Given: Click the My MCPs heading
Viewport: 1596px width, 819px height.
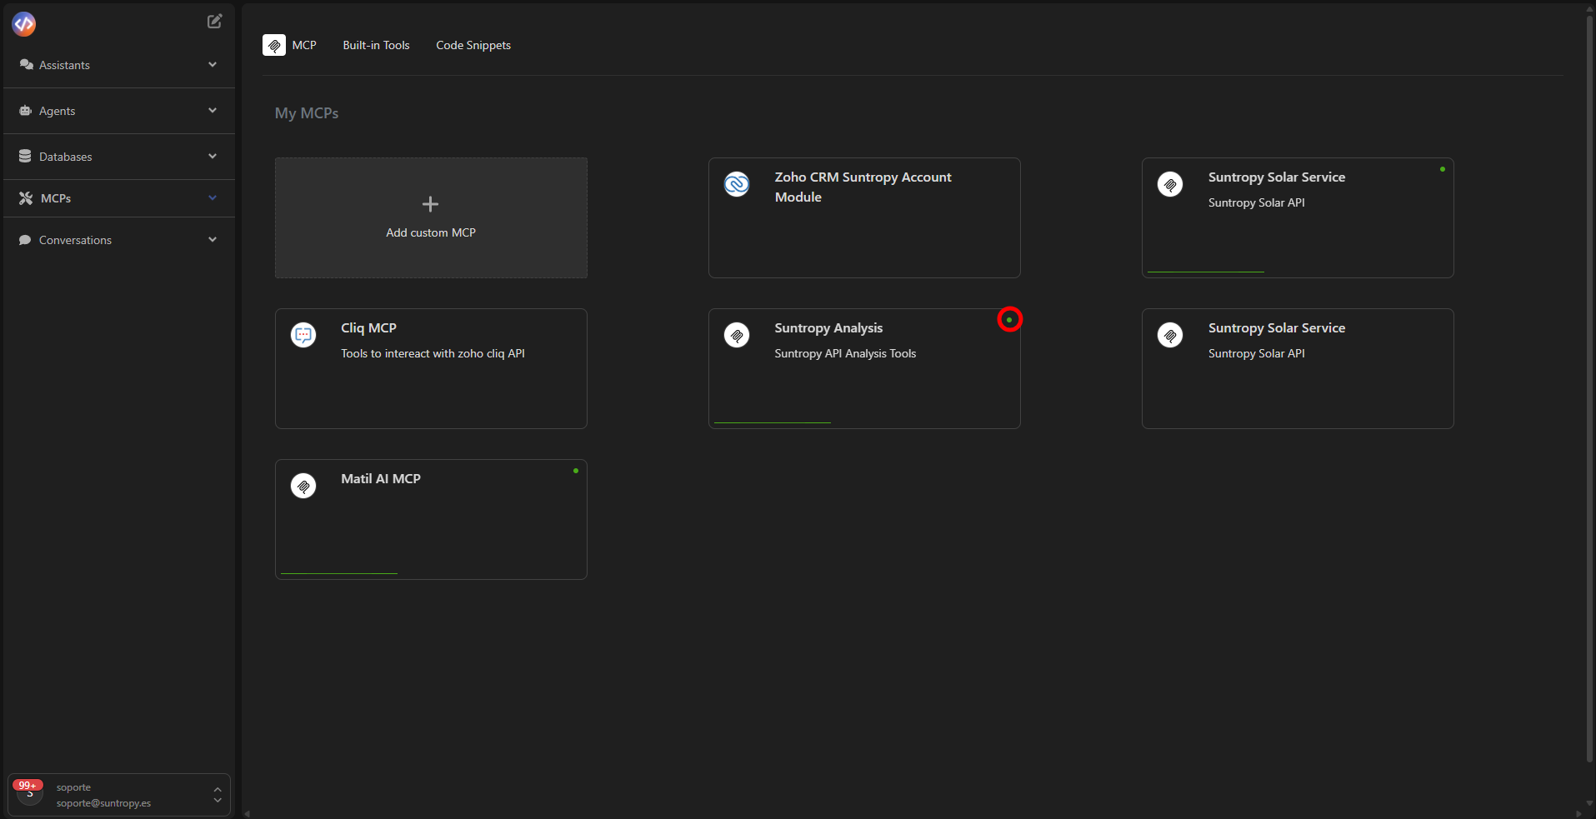Looking at the screenshot, I should pos(307,113).
